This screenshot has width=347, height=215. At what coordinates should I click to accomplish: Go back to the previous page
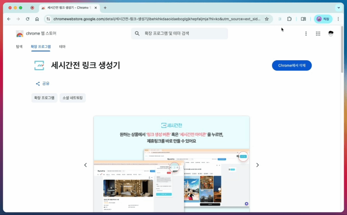[9, 19]
